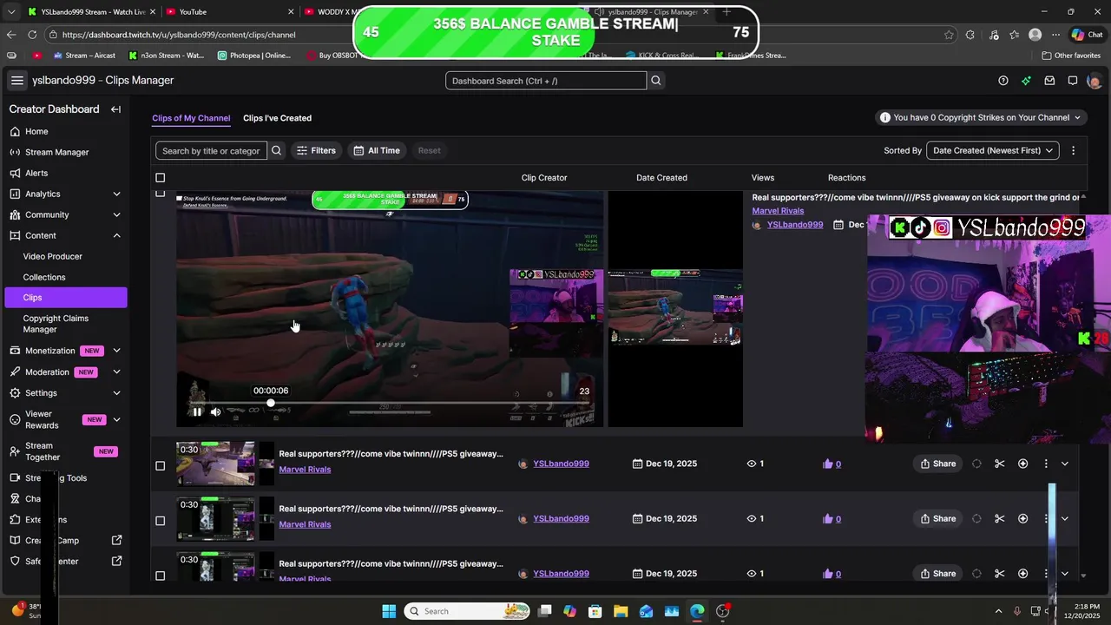This screenshot has width=1111, height=625.
Task: Open the profile avatar menu in dashboard header
Action: [x=1094, y=81]
